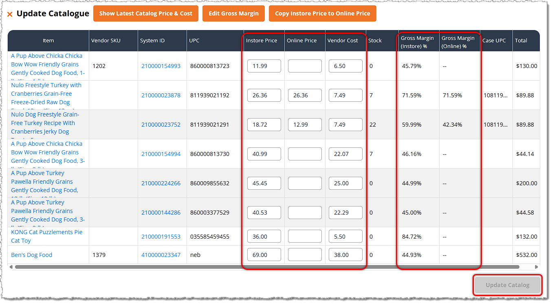Screen dimensions: 552x305
Task: Open System ID link 210000191553
Action: [x=161, y=237]
